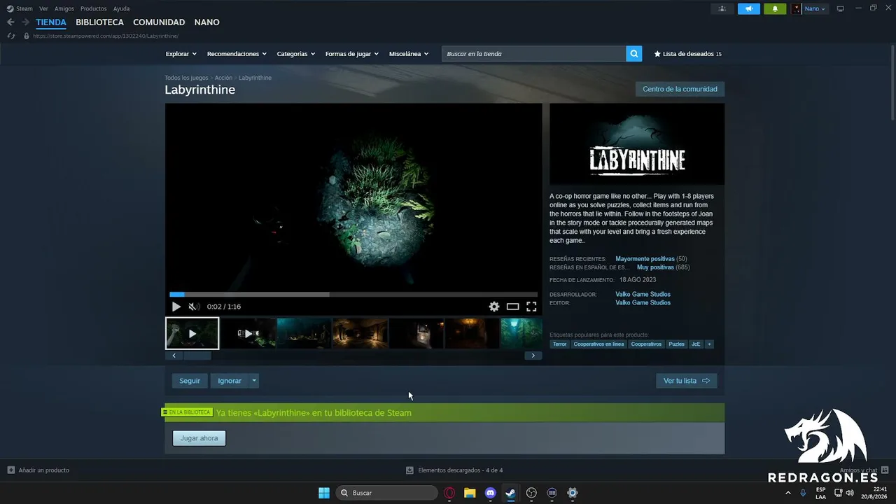Screen dimensions: 896x504
Task: Toggle theater mode for the trailer
Action: 513,307
